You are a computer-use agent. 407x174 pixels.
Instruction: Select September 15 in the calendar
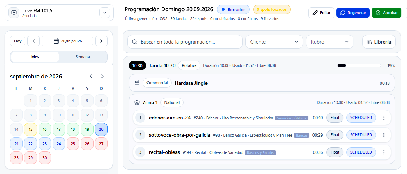(x=31, y=129)
